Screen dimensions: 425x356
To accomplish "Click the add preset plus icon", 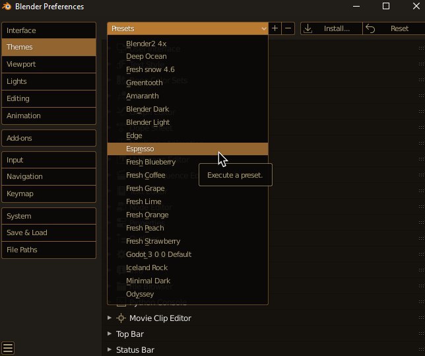I will [x=275, y=28].
